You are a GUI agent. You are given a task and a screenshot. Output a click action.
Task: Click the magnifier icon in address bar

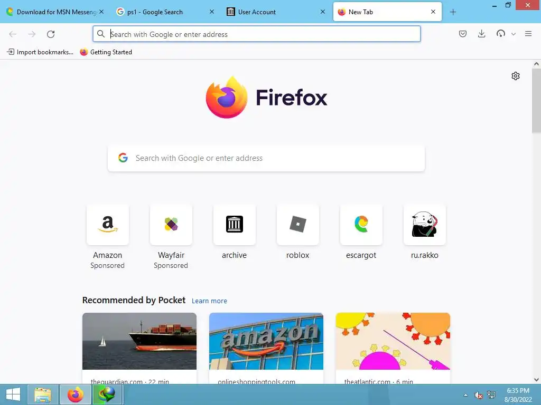coord(101,34)
